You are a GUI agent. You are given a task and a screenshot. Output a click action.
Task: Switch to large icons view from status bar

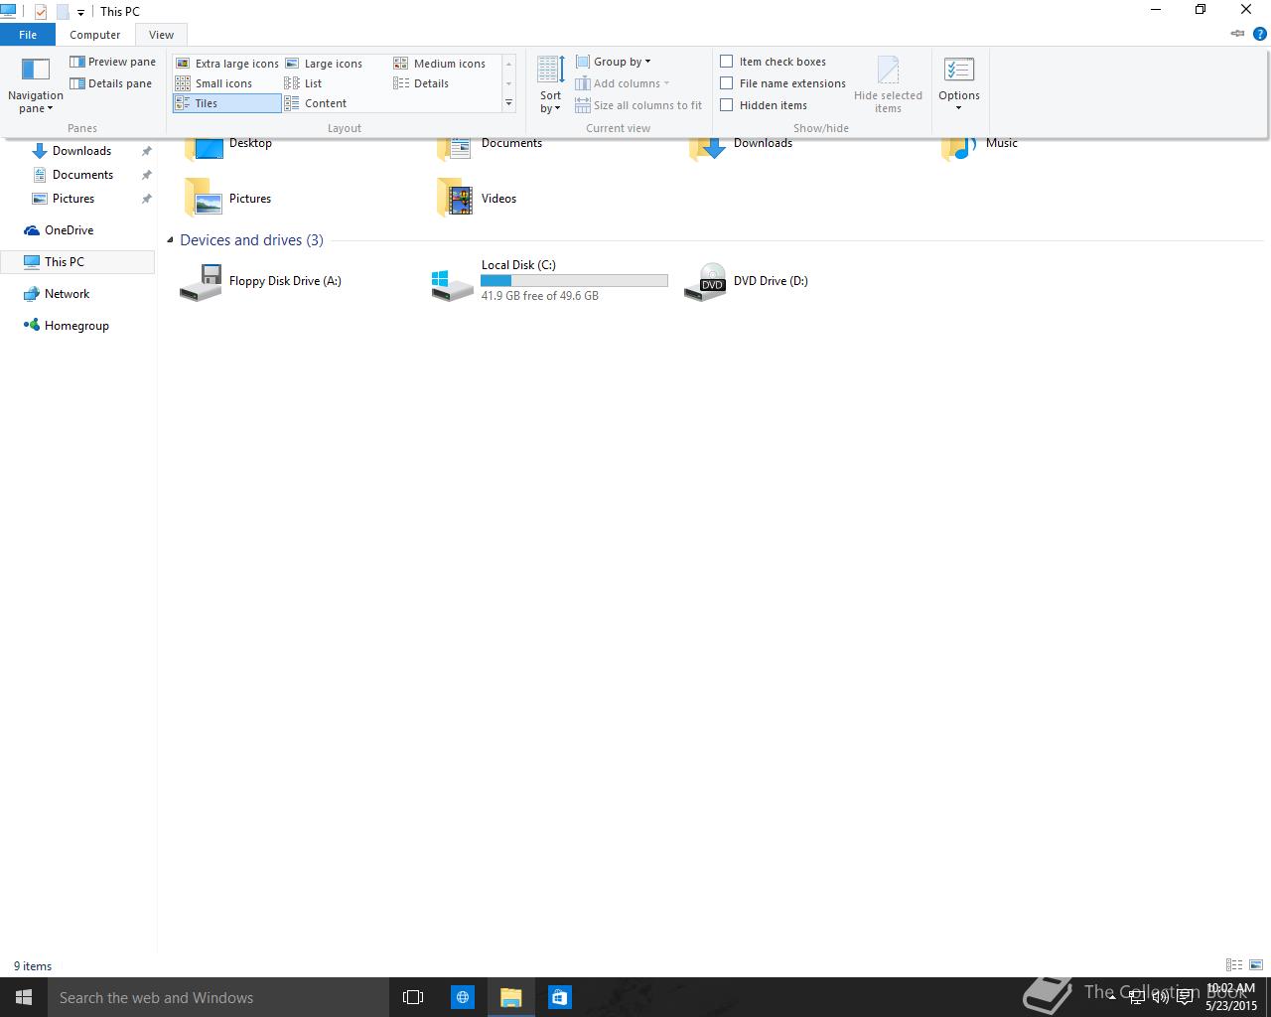[x=1257, y=965]
